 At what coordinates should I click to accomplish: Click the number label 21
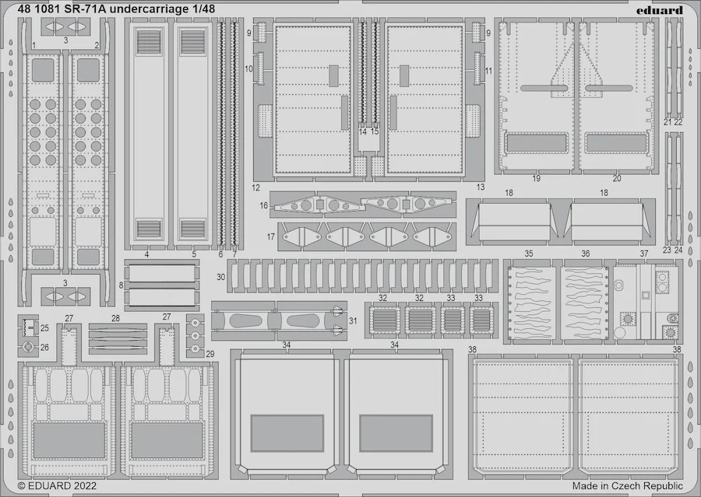[668, 122]
